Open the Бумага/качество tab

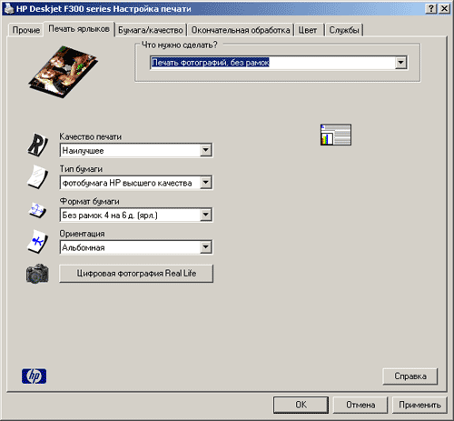pyautogui.click(x=151, y=30)
